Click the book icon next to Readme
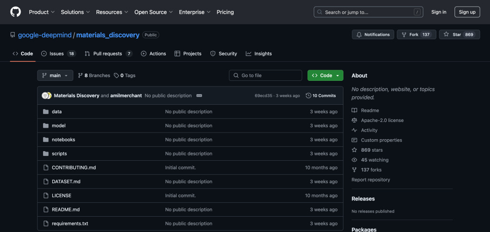Screen dimensions: 490x232 point(354,110)
